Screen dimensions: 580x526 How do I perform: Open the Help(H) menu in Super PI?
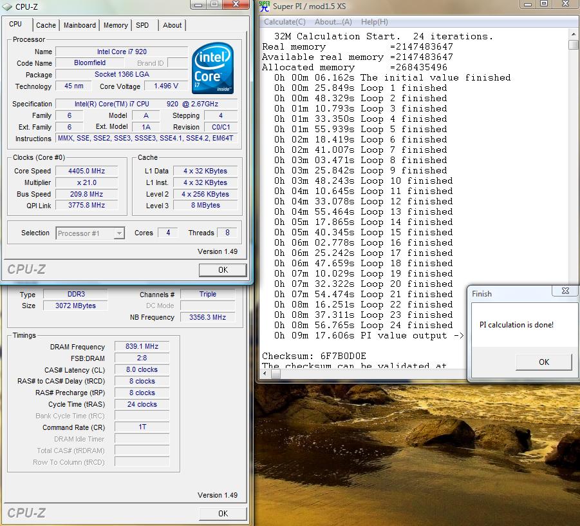[x=375, y=22]
